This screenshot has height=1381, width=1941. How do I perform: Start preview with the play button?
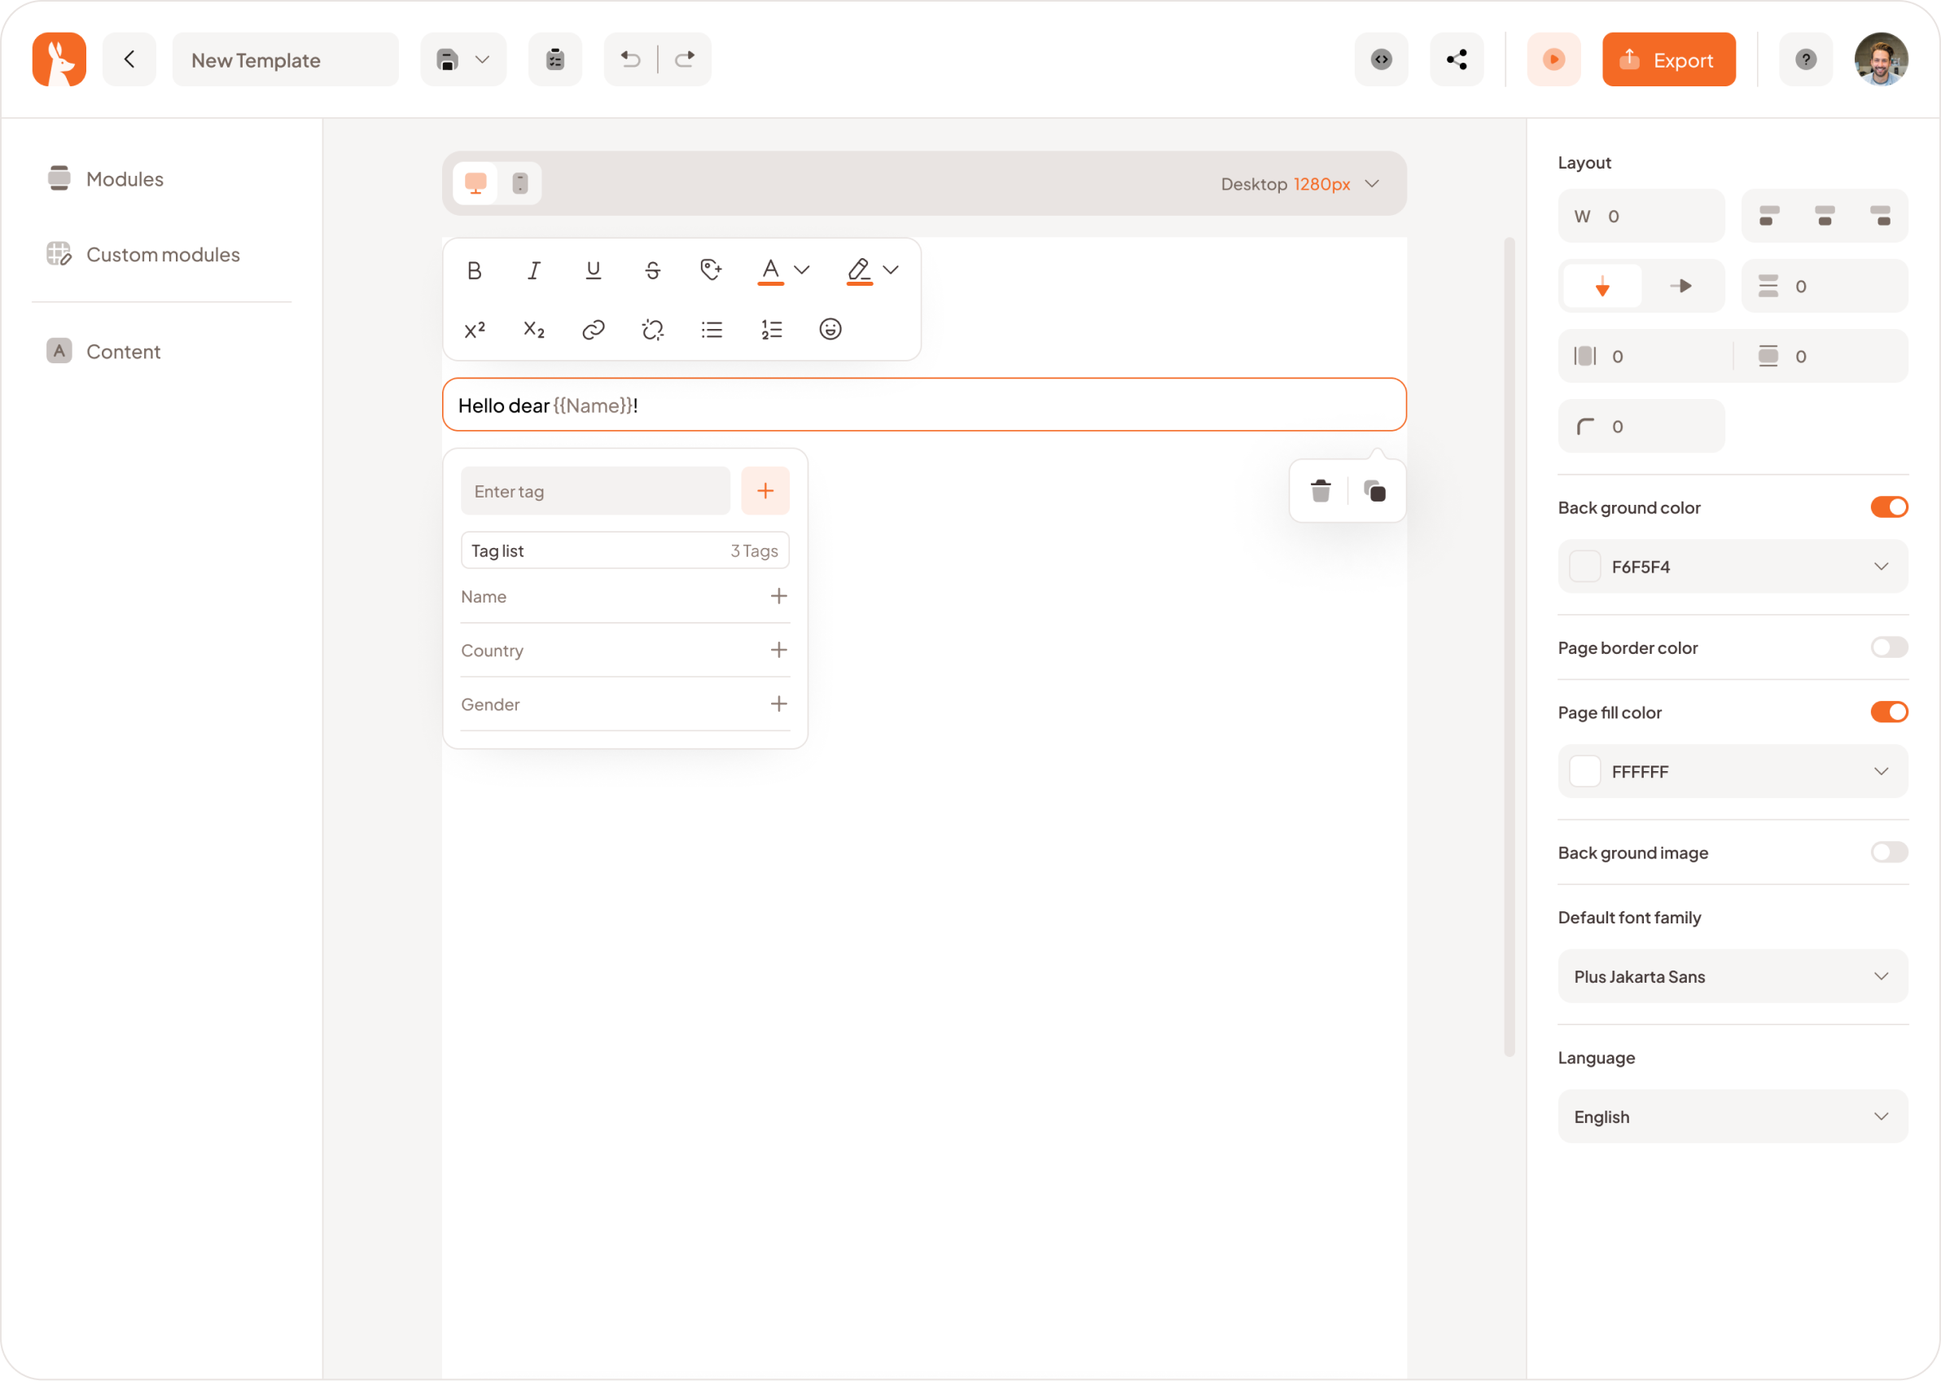tap(1554, 59)
